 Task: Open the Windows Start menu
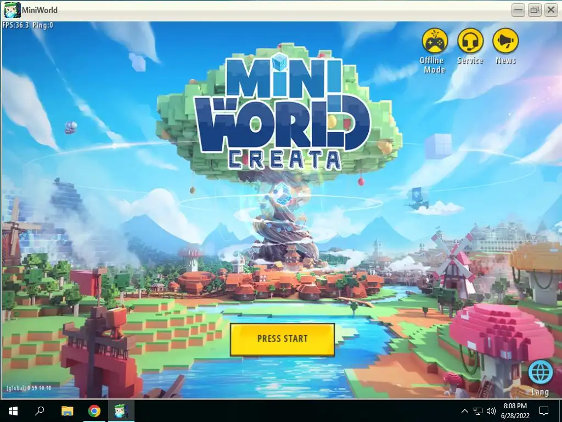pos(13,411)
